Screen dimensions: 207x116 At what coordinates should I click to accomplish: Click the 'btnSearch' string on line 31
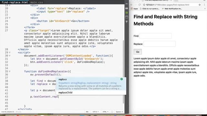click(92, 59)
